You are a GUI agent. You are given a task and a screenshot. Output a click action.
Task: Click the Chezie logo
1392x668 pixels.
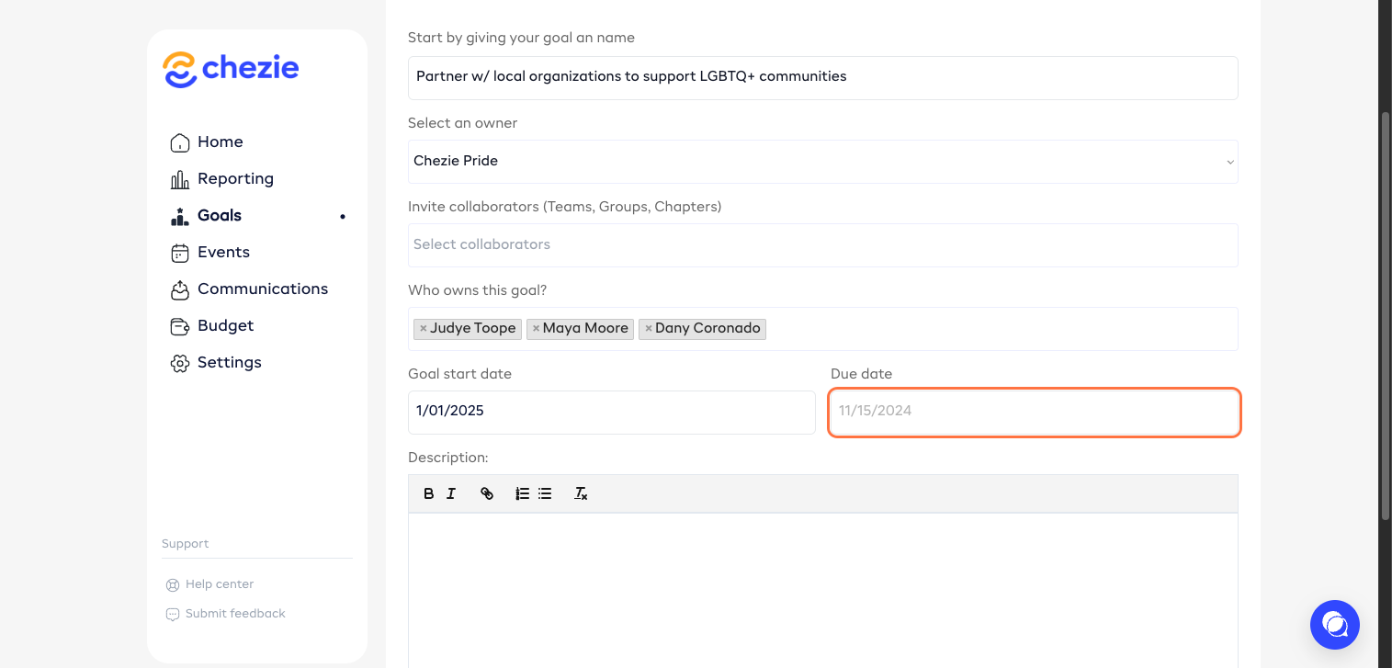click(231, 69)
